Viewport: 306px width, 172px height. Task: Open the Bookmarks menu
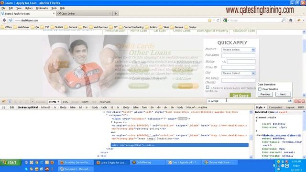tap(42, 8)
